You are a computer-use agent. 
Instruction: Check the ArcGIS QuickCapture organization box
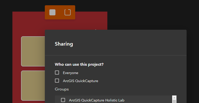[x=57, y=81]
